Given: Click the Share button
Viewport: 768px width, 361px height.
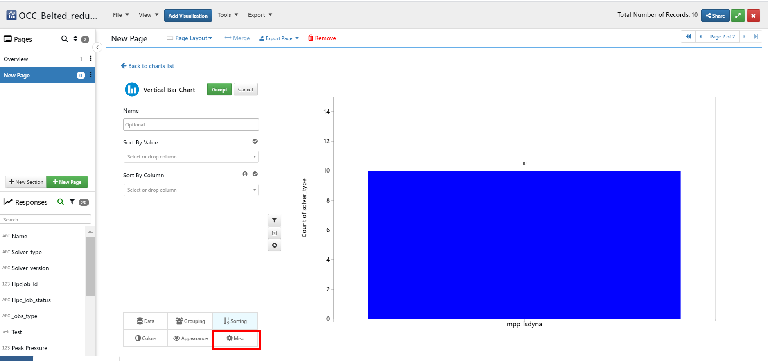Looking at the screenshot, I should (x=715, y=16).
